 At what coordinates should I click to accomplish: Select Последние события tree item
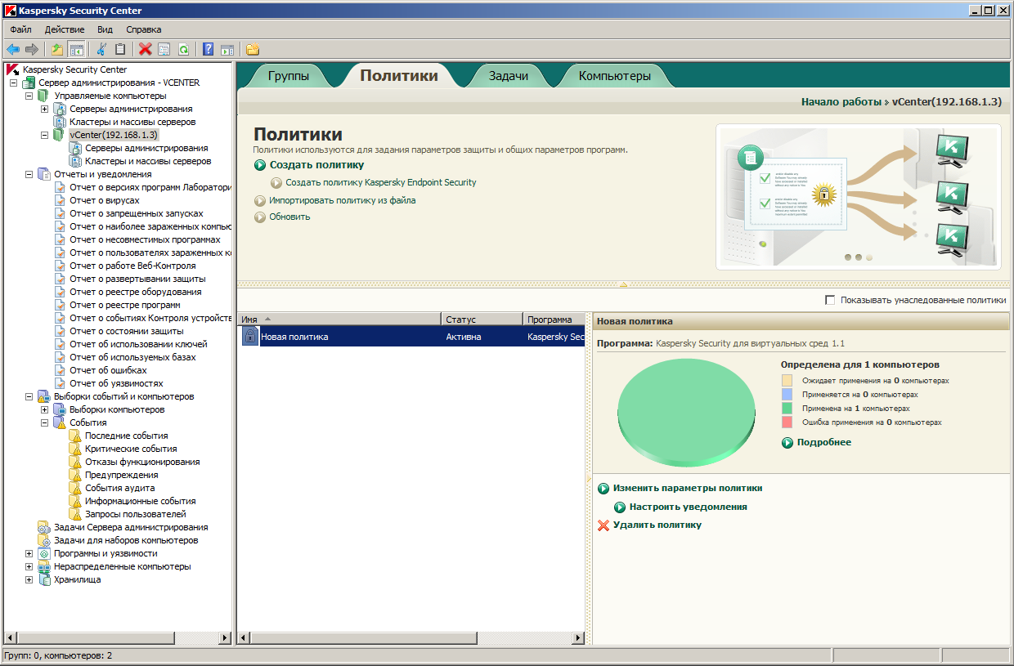click(127, 436)
